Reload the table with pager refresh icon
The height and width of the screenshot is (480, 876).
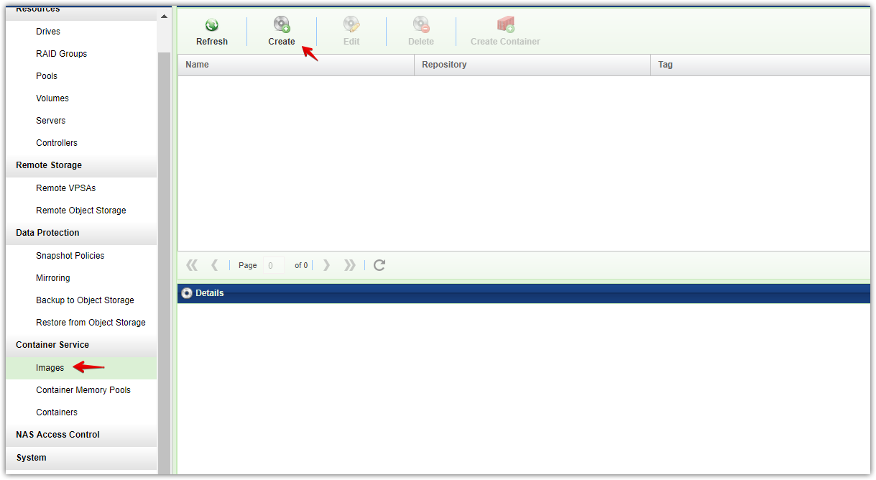pyautogui.click(x=379, y=265)
